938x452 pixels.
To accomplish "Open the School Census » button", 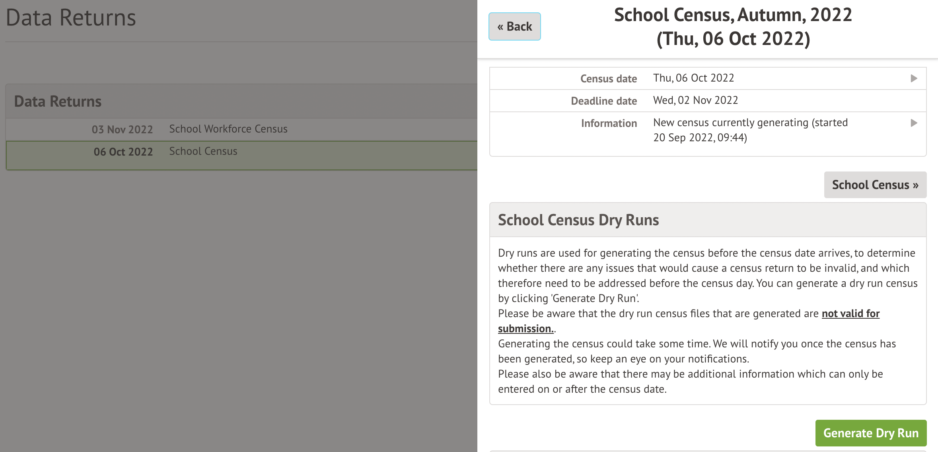I will point(875,185).
